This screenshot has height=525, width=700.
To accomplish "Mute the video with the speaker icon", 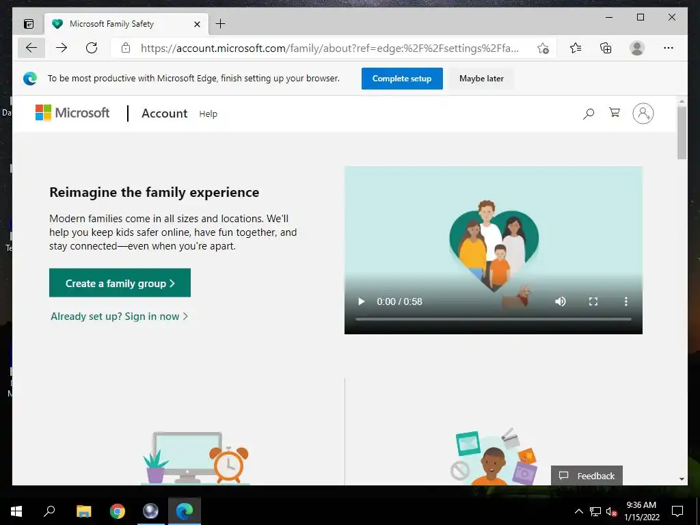I will click(561, 301).
